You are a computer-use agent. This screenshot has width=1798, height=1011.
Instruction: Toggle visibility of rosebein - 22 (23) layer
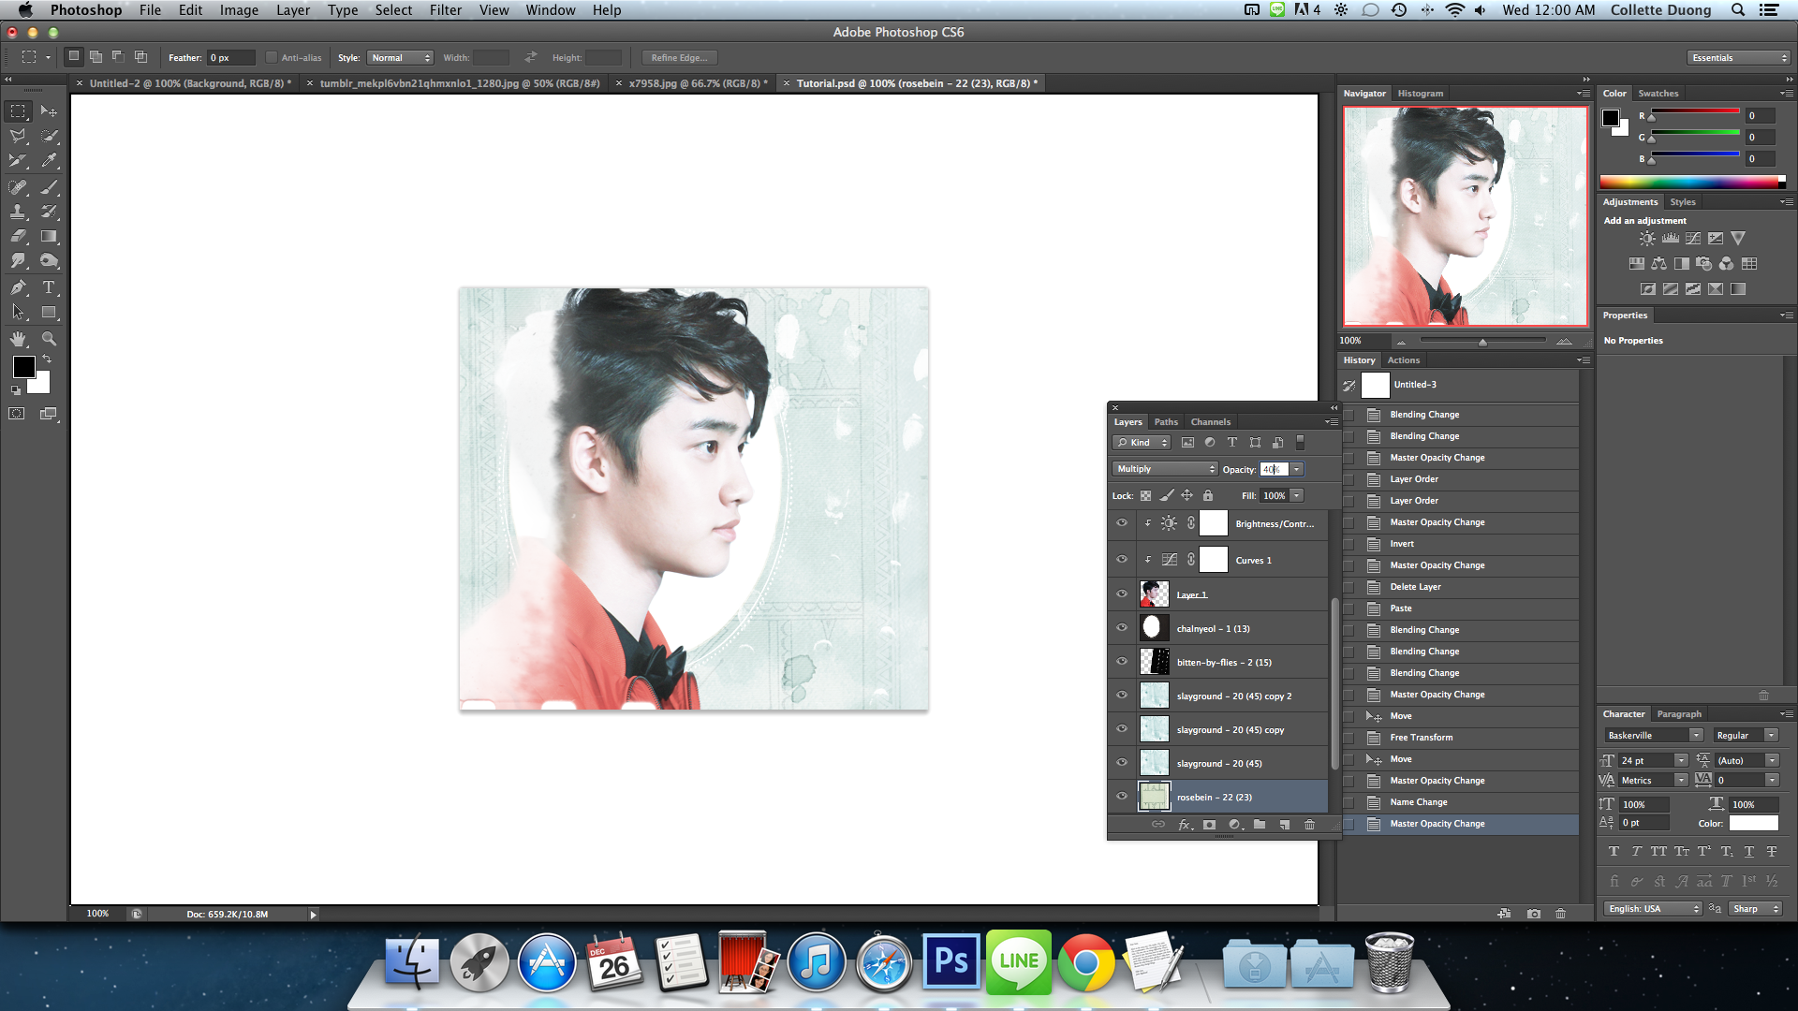(1122, 797)
